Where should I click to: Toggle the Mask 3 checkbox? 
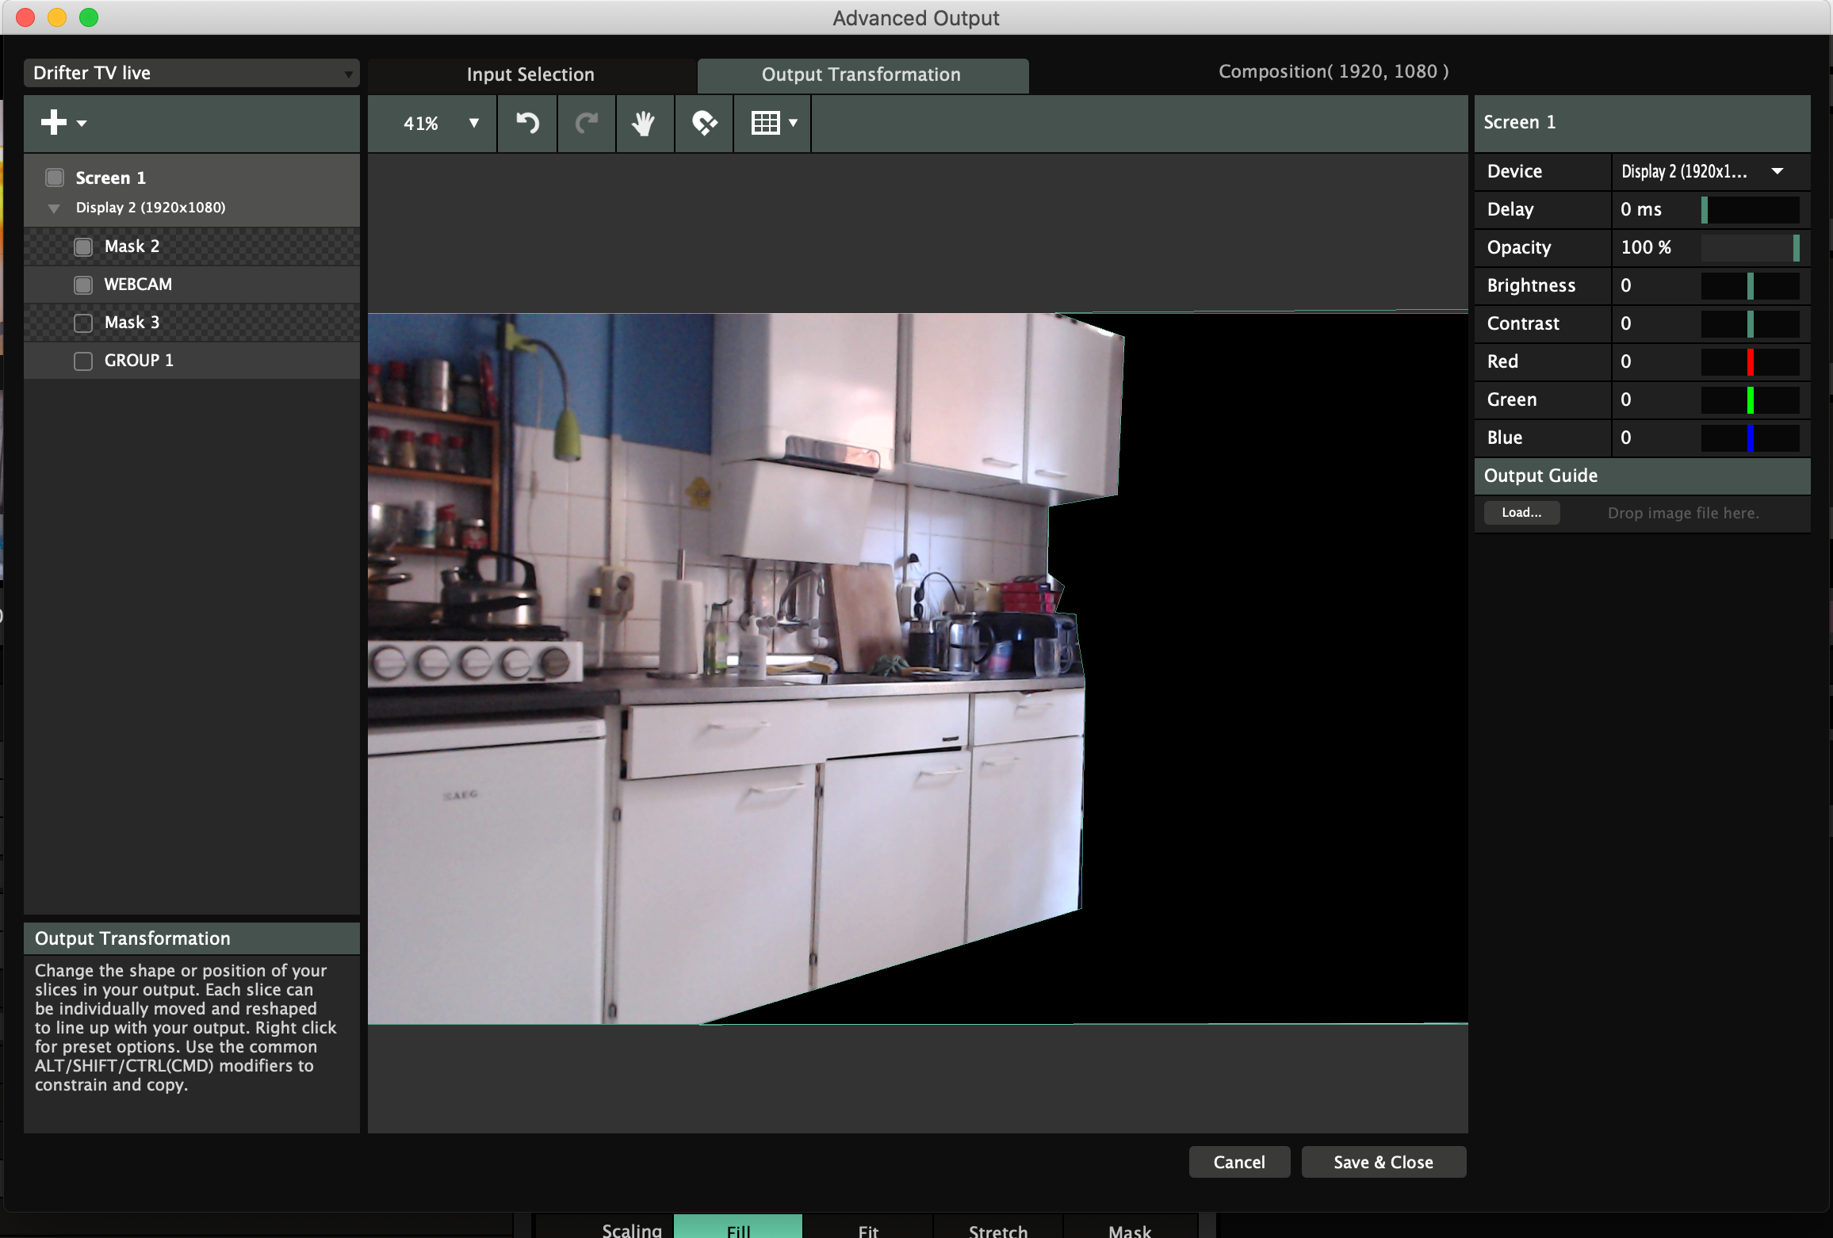point(83,323)
